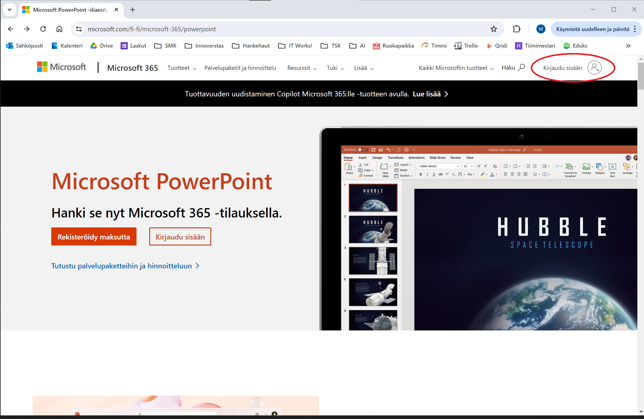Open Timmi bookmark

[x=434, y=46]
